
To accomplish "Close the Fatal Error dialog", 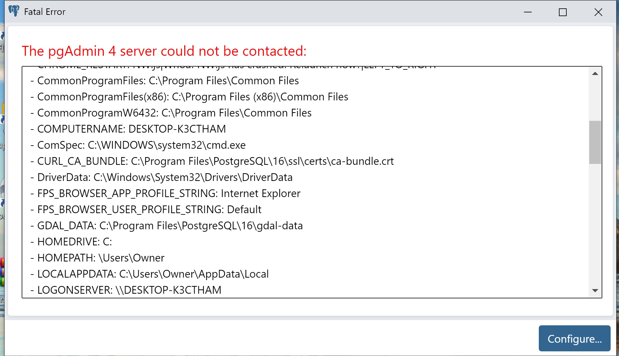I will 598,12.
